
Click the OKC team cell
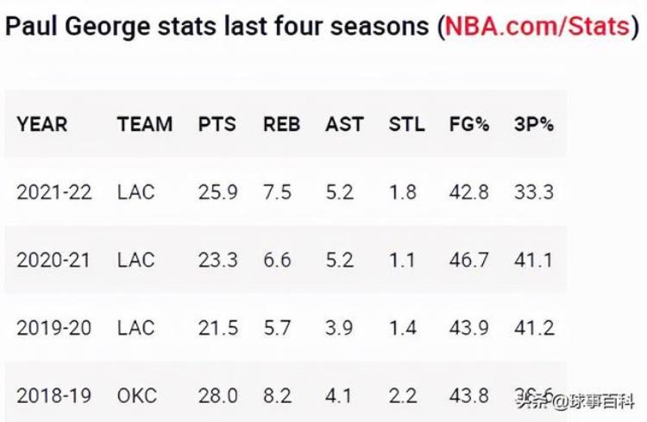pos(137,396)
